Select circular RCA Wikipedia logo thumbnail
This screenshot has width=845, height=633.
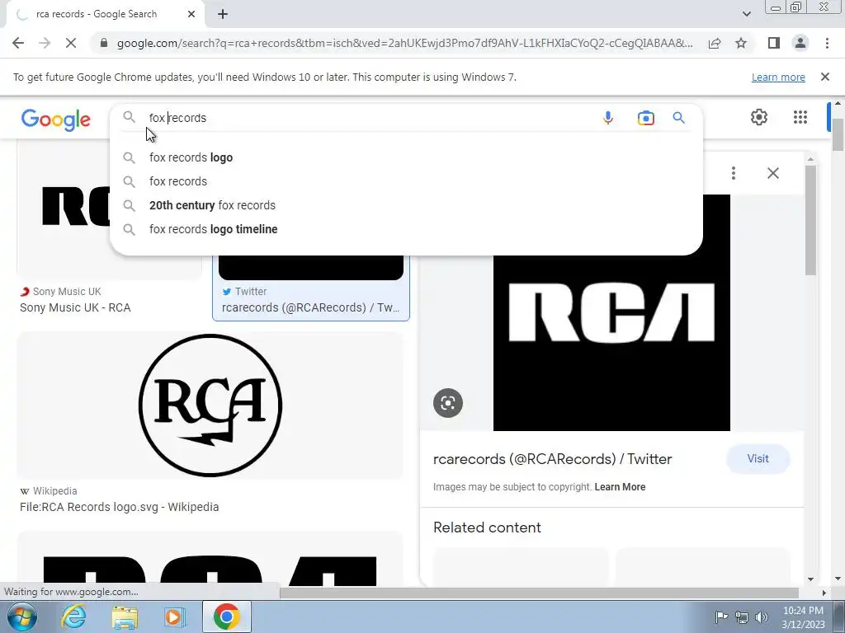(x=210, y=405)
